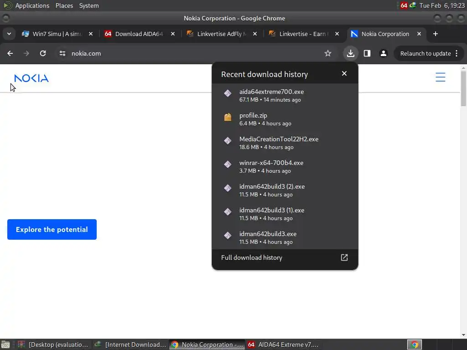This screenshot has width=467, height=350.
Task: Open winrar-x64-700b4.exe download entry
Action: pyautogui.click(x=285, y=166)
